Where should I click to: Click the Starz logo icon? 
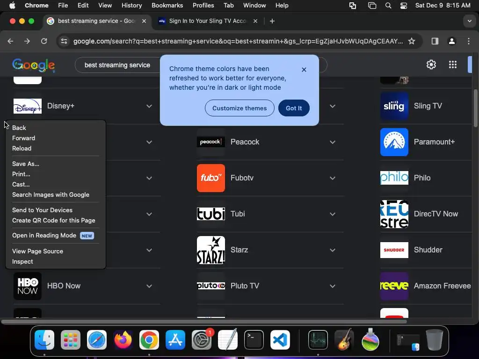click(x=211, y=250)
